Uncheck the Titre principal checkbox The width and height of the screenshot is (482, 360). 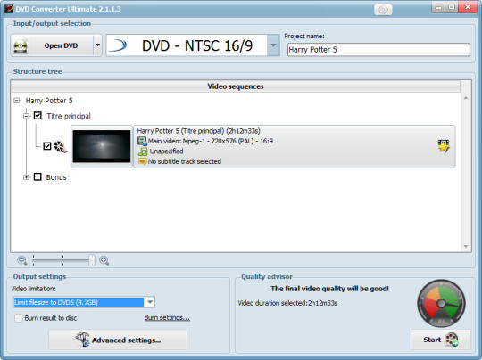[37, 116]
